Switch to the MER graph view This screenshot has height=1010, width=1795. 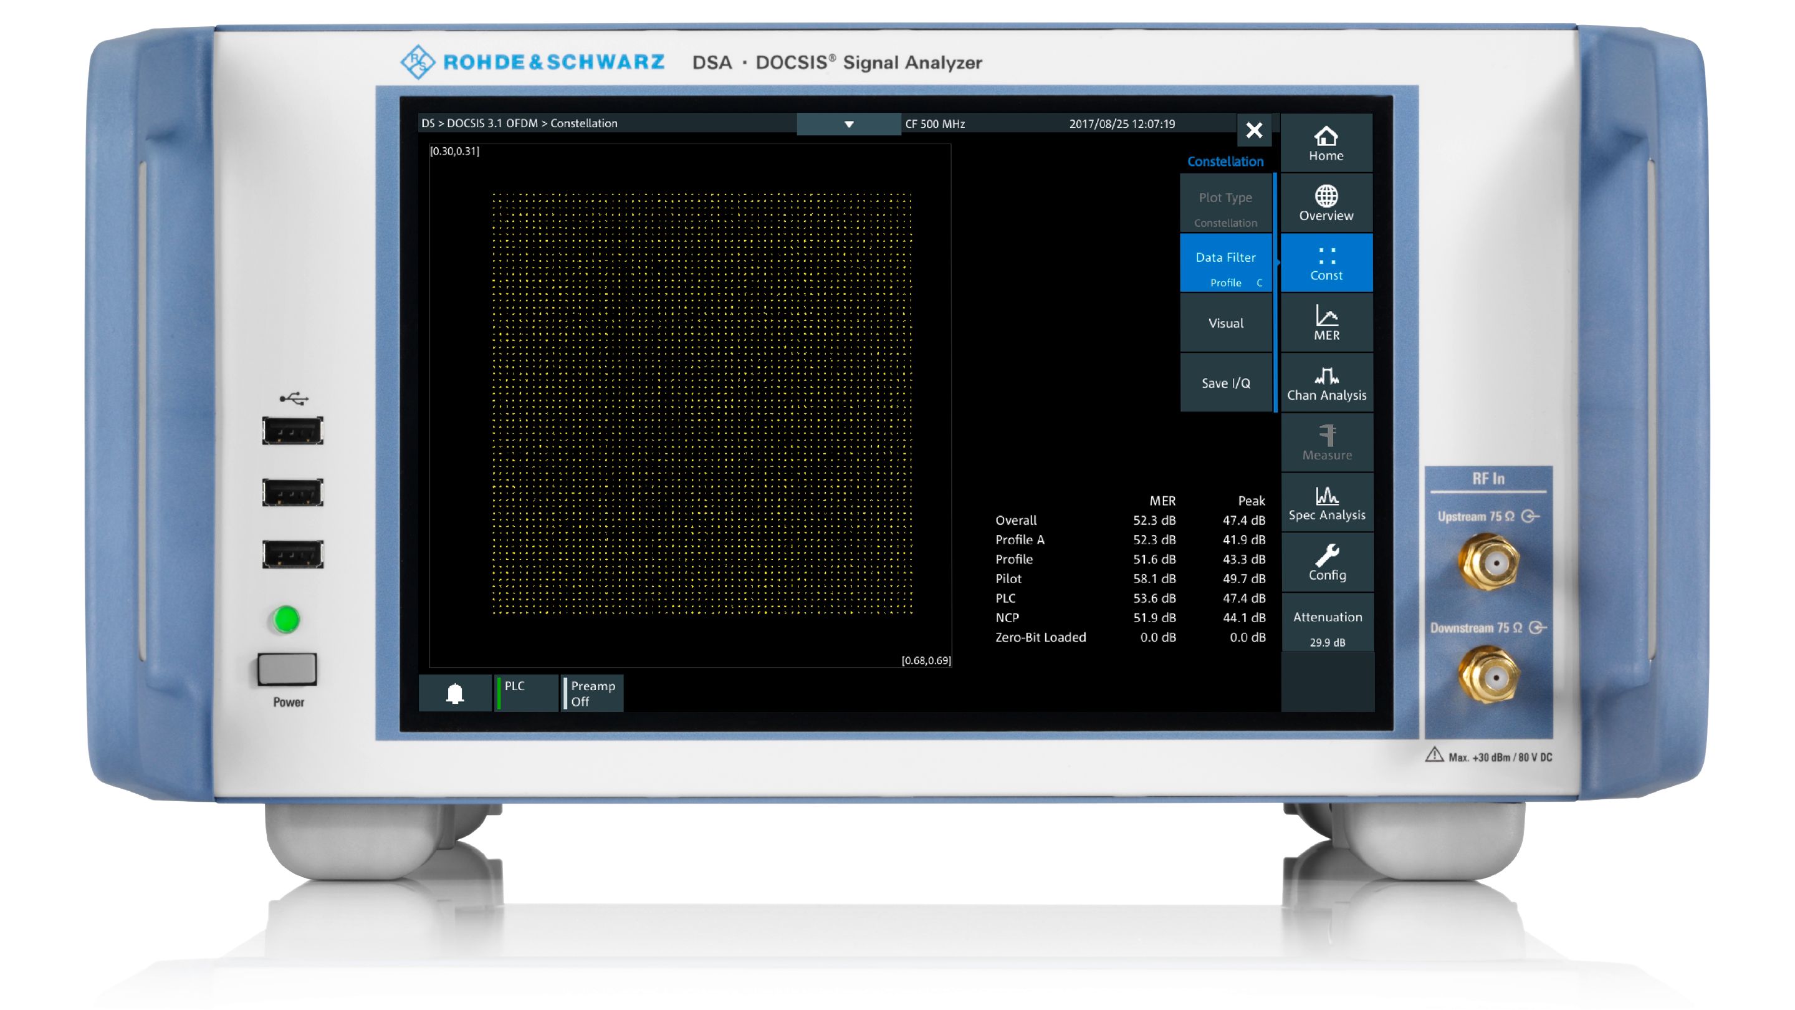pyautogui.click(x=1326, y=322)
